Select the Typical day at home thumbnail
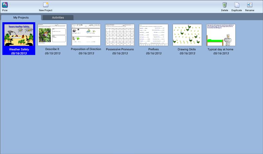 click(x=221, y=35)
